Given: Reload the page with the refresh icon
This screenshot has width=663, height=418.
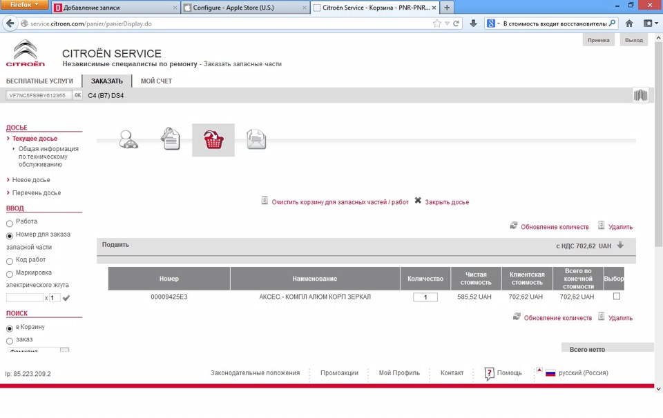Looking at the screenshot, I should (456, 23).
